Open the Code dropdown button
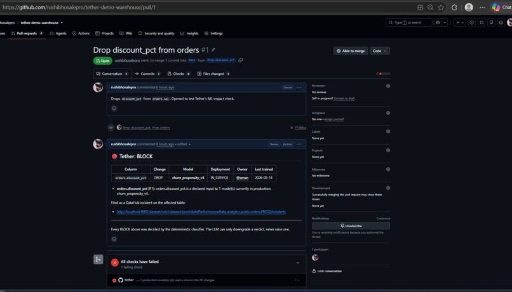Viewport: 512px width, 292px height. click(x=380, y=51)
